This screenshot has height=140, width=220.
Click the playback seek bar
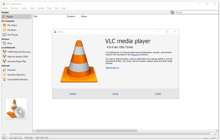pos(110,134)
